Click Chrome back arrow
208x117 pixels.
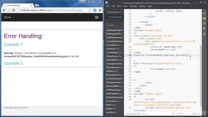[4, 10]
